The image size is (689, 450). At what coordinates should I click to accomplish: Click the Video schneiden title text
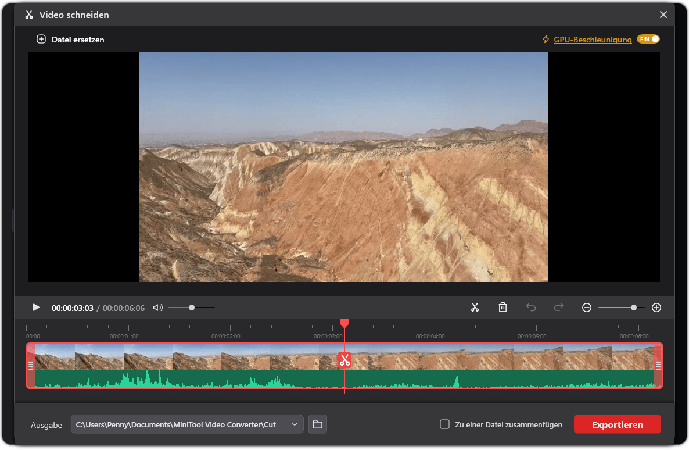[74, 15]
